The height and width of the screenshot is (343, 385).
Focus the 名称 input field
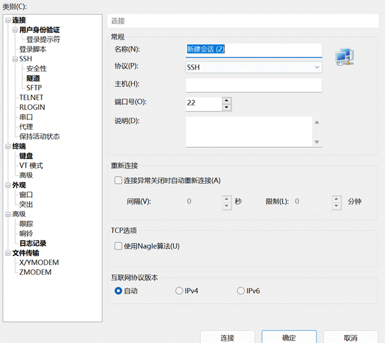pyautogui.click(x=254, y=50)
